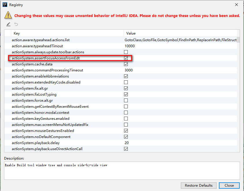This screenshot has height=191, width=244.
Task: Uncheck actionSystem.assertFocusAccessFromEdt checkbox
Action: 126,58
